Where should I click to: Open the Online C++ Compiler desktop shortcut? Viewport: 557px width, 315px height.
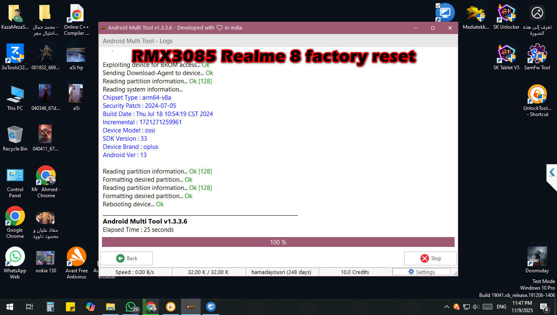pyautogui.click(x=77, y=20)
